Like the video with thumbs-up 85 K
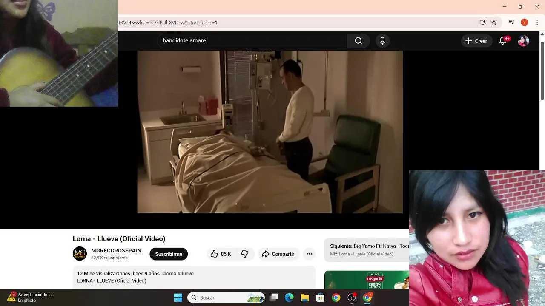 pyautogui.click(x=221, y=254)
